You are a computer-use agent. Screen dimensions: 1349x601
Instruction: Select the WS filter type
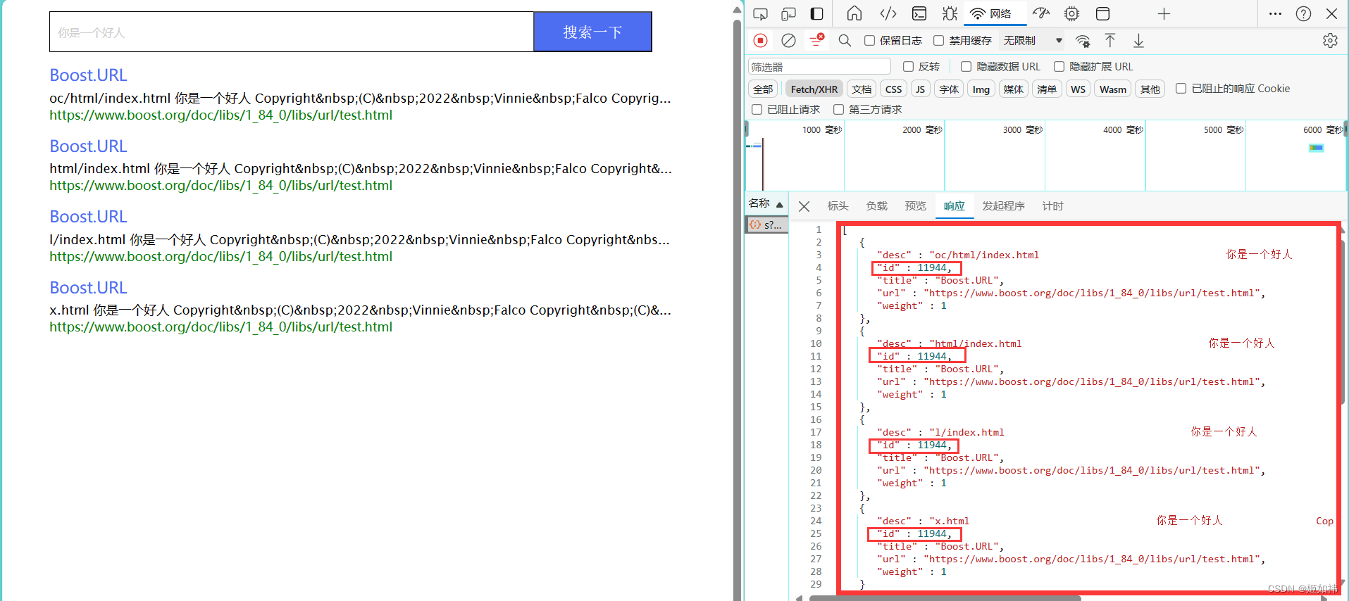pyautogui.click(x=1078, y=89)
